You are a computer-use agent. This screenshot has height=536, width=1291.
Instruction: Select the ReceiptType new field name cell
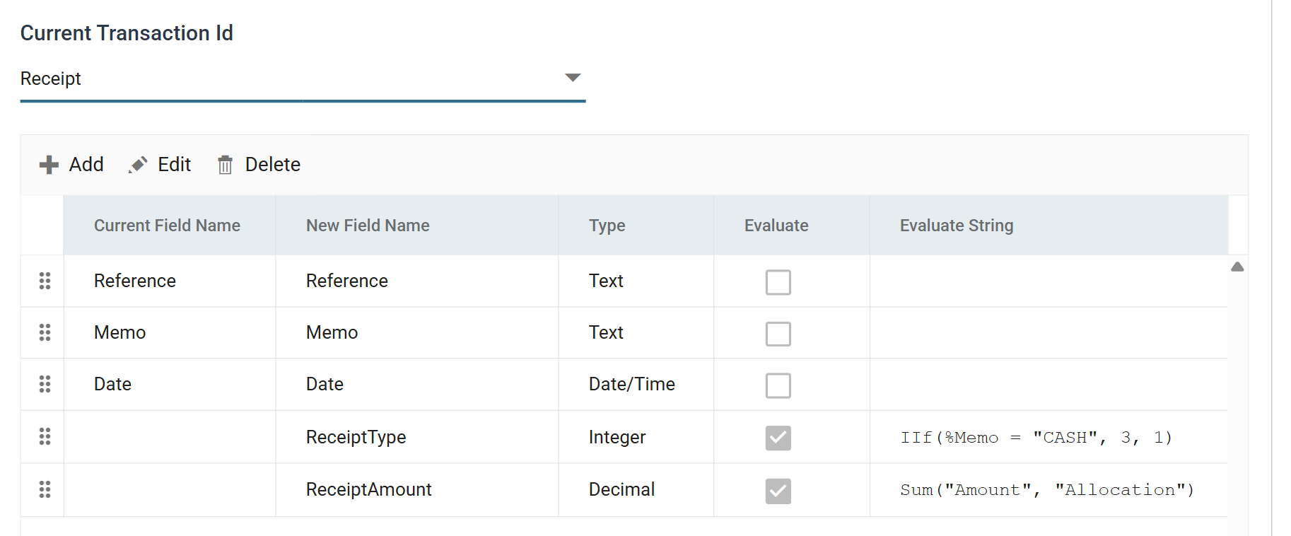pos(417,437)
